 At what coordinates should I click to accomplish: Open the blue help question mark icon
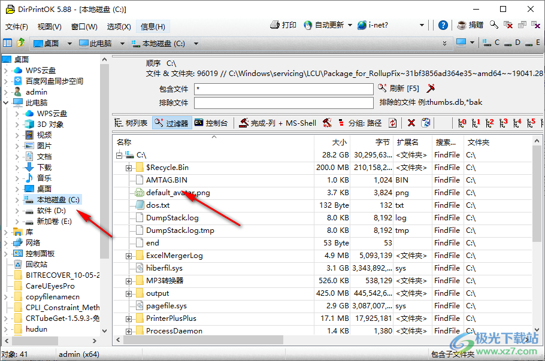[443, 25]
